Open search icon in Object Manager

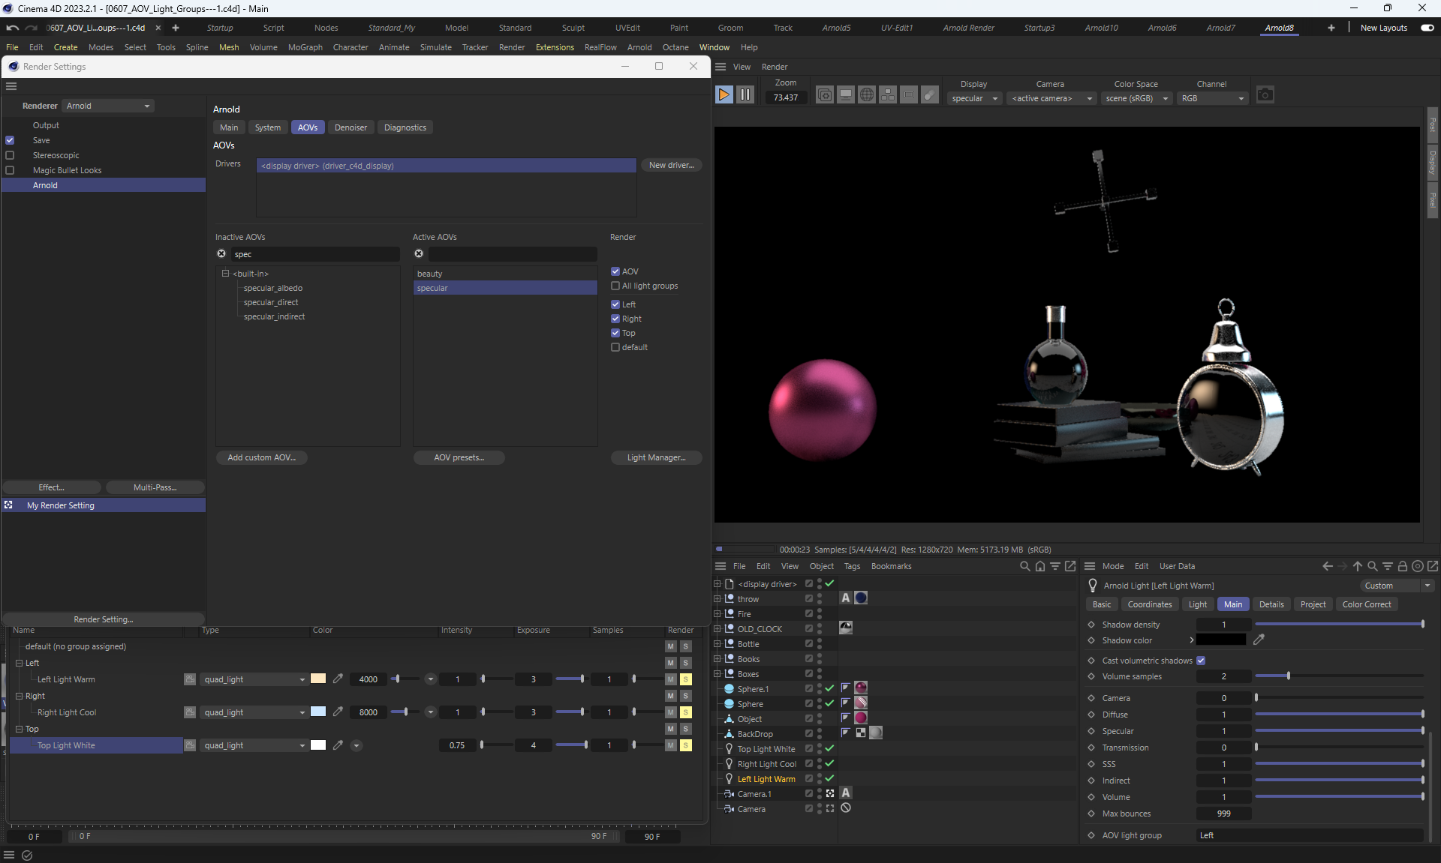click(x=1024, y=566)
